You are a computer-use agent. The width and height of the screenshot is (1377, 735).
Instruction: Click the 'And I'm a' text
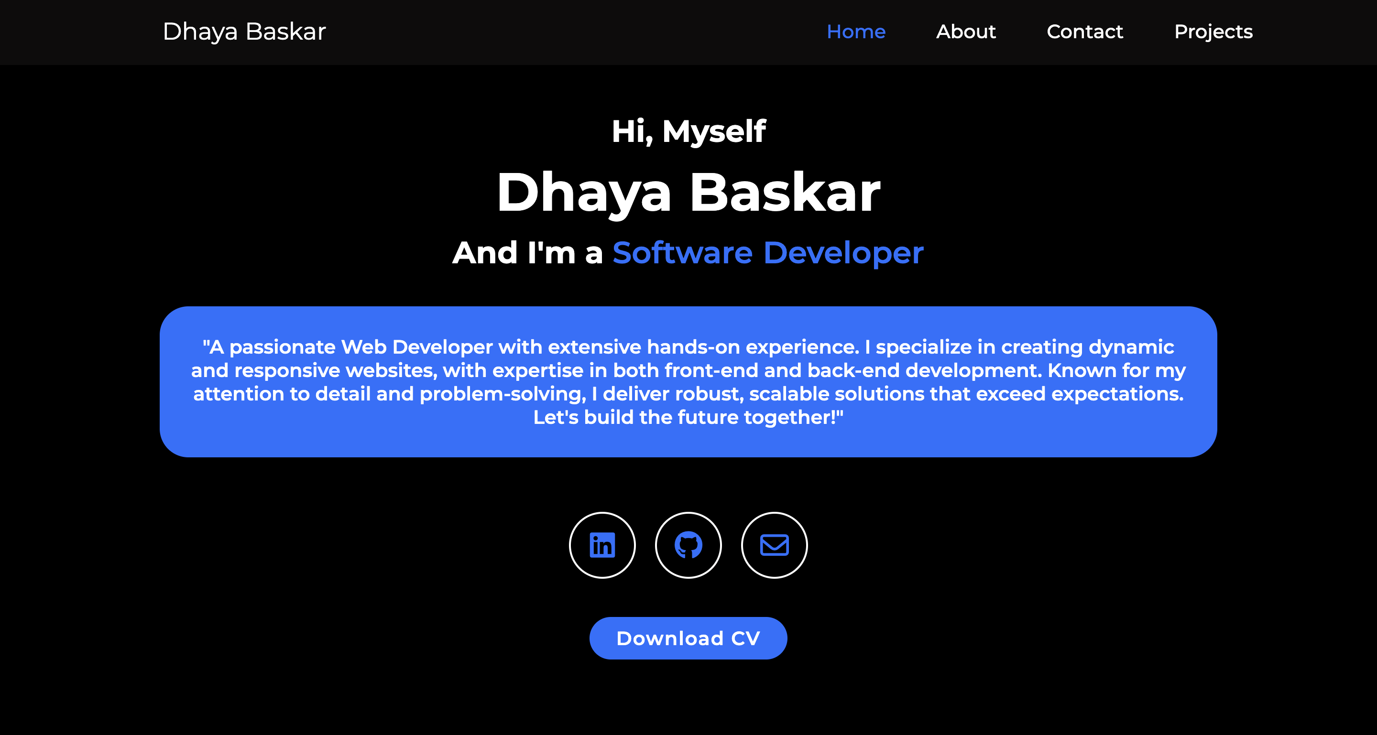527,253
